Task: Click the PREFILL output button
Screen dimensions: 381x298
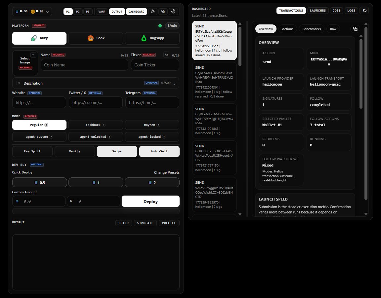Action: [169, 223]
